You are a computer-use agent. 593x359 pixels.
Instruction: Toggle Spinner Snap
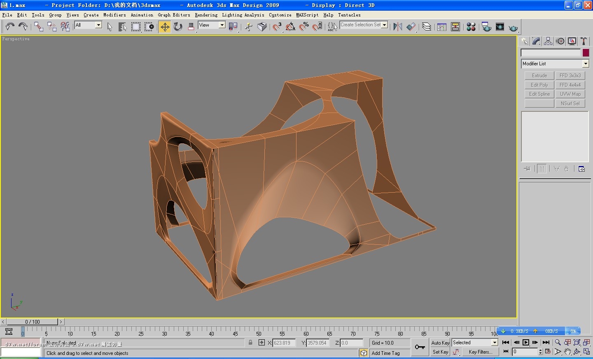(x=317, y=27)
